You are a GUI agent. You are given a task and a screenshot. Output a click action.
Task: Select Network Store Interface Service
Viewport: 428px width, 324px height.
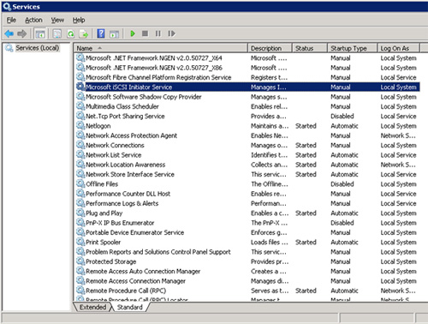coord(247,174)
